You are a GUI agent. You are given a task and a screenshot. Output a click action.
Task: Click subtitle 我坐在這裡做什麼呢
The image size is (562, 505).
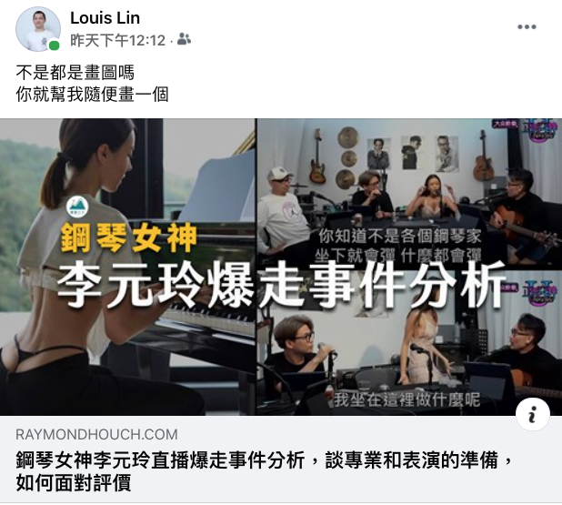pyautogui.click(x=406, y=399)
